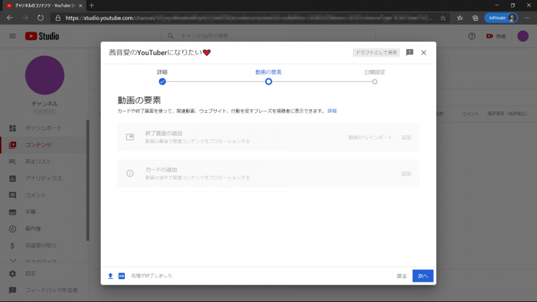Open アナリティクス in the sidebar

coord(44,178)
